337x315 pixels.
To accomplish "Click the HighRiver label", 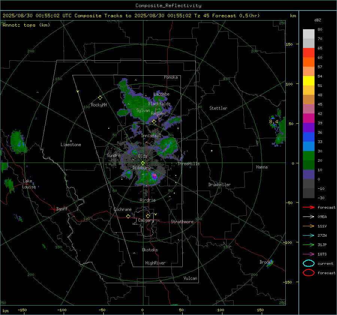I will tap(155, 263).
